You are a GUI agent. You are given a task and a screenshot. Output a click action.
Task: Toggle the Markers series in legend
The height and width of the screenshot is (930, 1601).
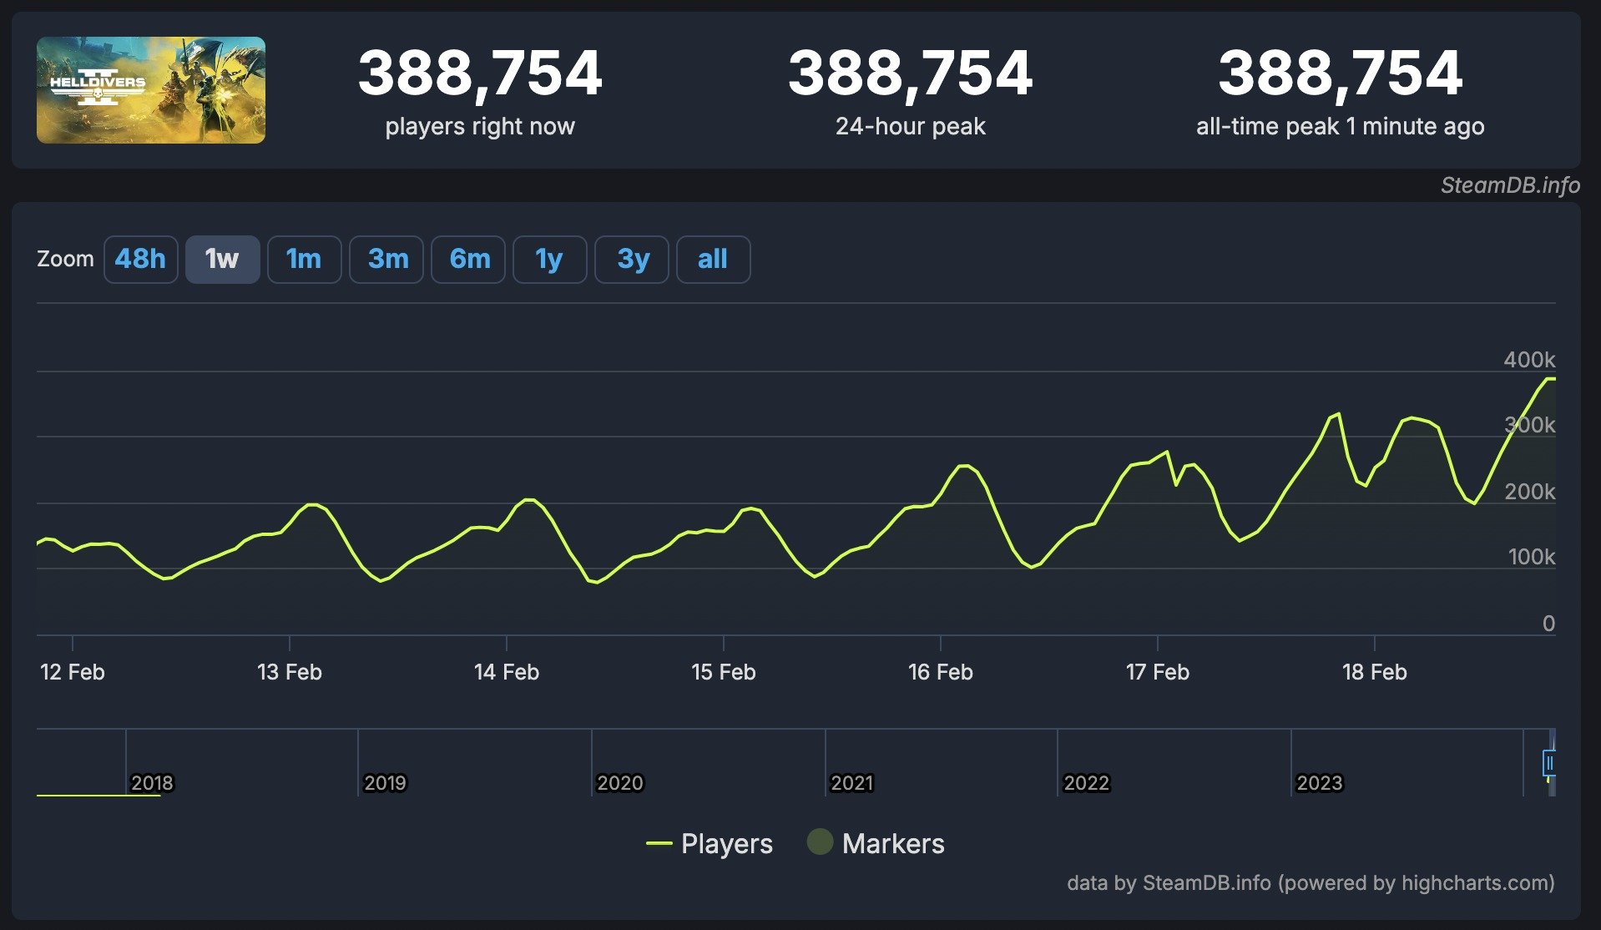tap(892, 843)
